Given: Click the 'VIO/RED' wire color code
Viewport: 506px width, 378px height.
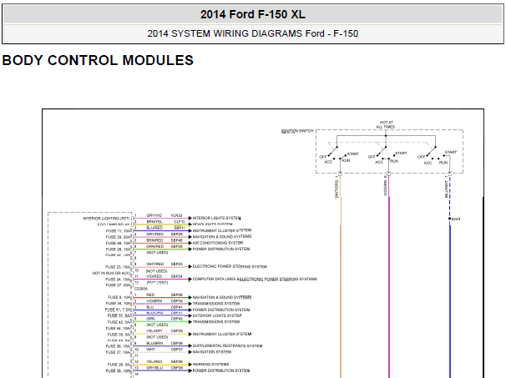Looking at the screenshot, I should coord(154,276).
